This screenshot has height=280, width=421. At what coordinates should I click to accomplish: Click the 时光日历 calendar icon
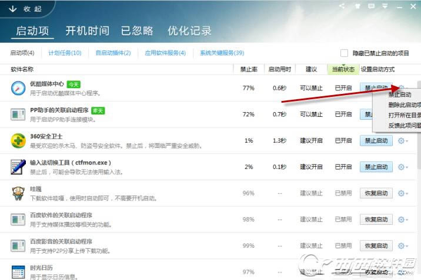pyautogui.click(x=18, y=272)
